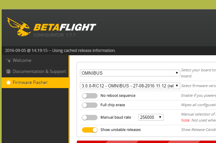Image resolution: width=216 pixels, height=143 pixels.
Task: Enable the Manual baud rate toggle
Action: click(89, 117)
